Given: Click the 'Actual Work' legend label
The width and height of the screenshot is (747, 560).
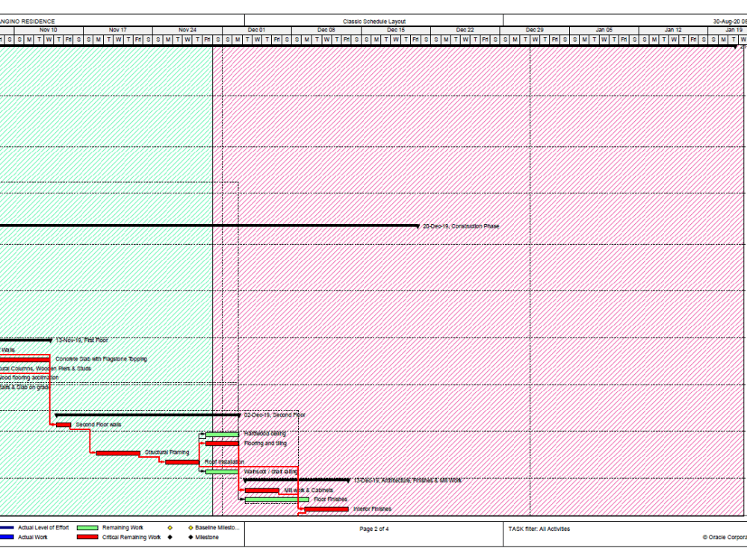Looking at the screenshot, I should [33, 537].
